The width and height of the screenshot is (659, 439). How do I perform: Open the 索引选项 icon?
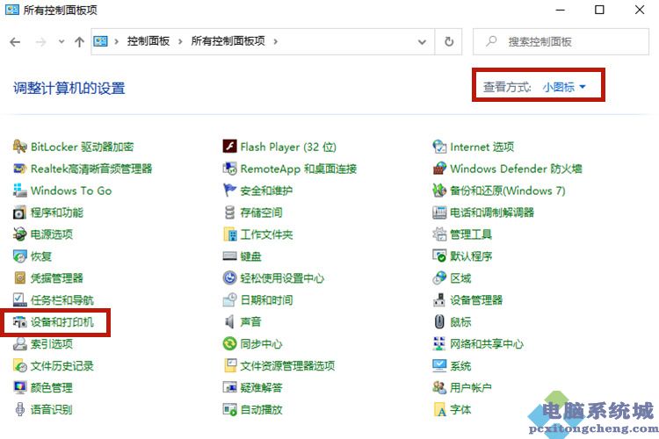(19, 344)
